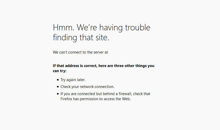
Task: Click the bullet beside "Check your network connection."
Action: coord(58,87)
